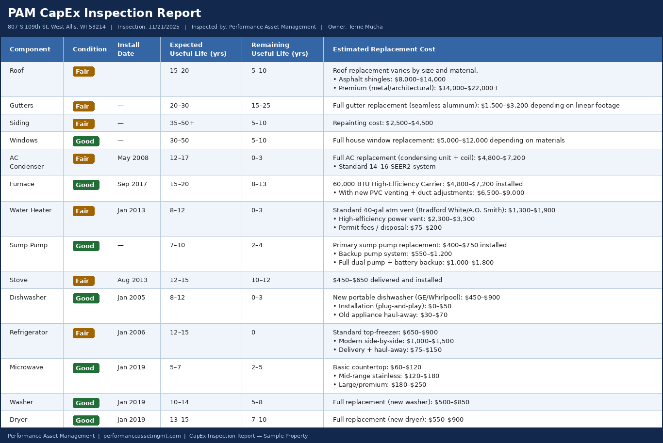Click the Jan 2006 install date

point(131,332)
